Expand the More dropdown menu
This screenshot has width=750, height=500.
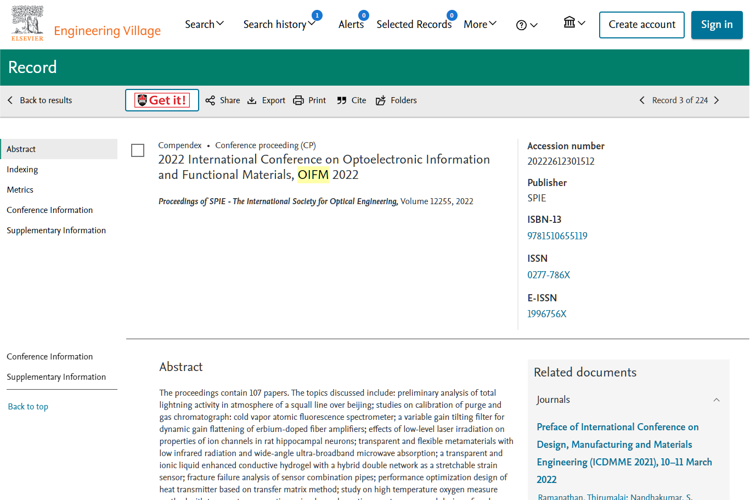click(x=480, y=24)
